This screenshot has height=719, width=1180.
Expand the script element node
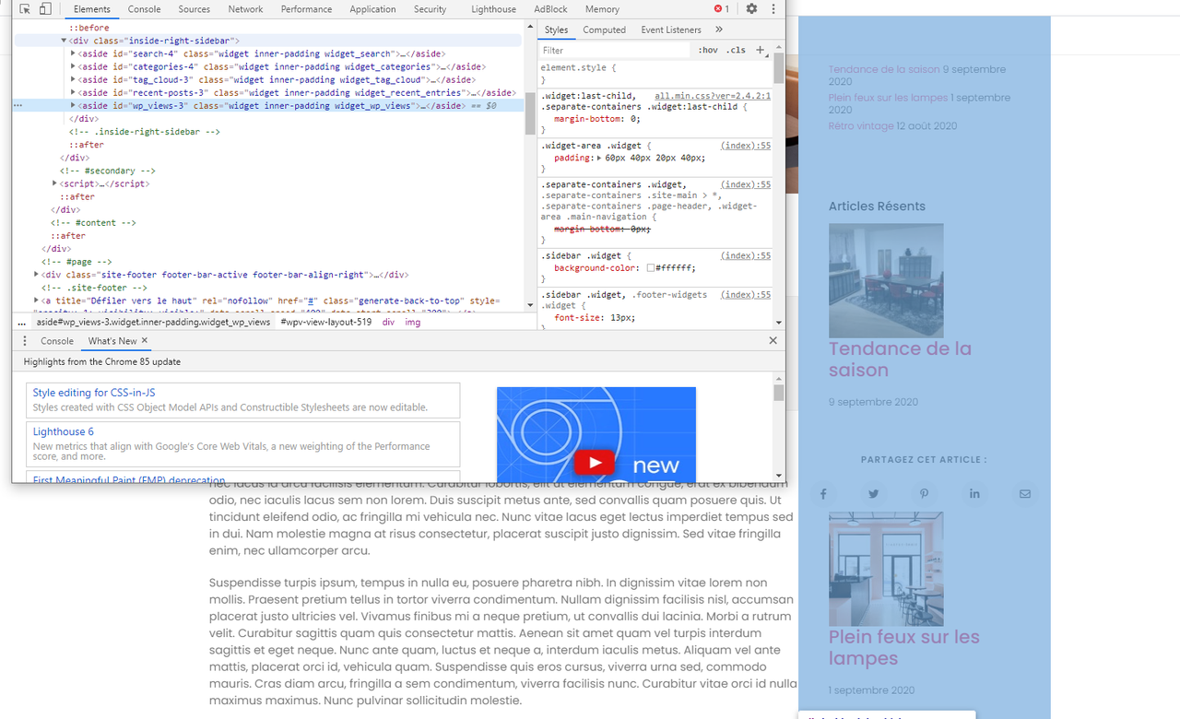pos(55,183)
